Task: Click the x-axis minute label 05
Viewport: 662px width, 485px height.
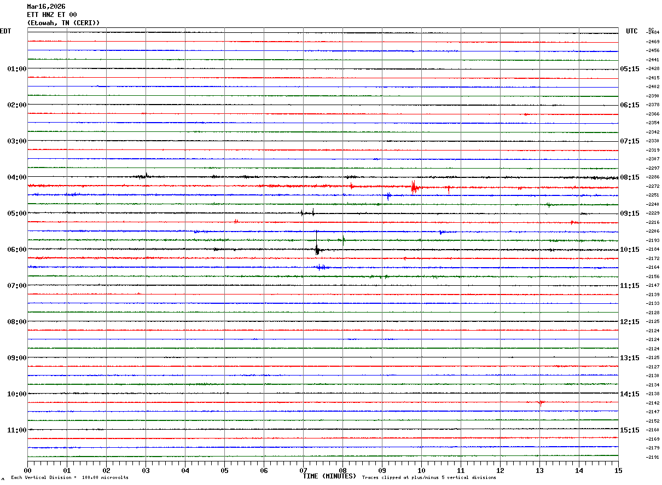Action: coord(224,470)
